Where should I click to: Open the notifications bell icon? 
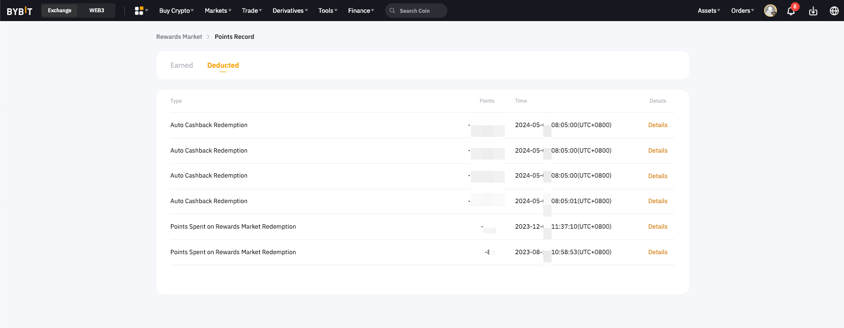(x=791, y=11)
